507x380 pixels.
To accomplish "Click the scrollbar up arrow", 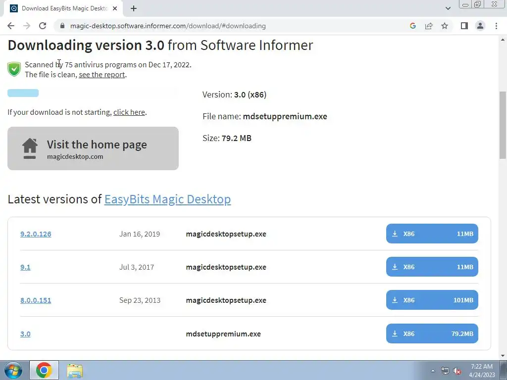I will tap(503, 40).
